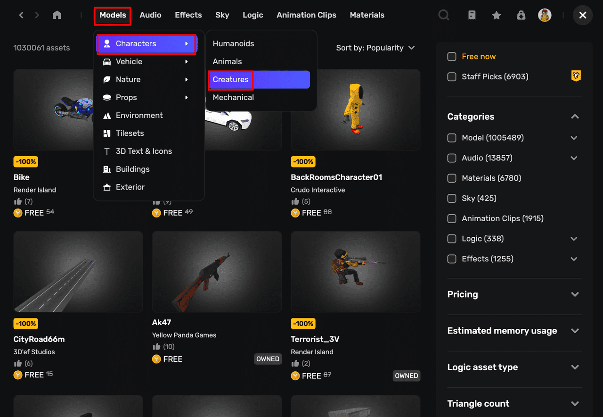This screenshot has height=417, width=603.
Task: Open the user profile avatar
Action: pos(545,15)
